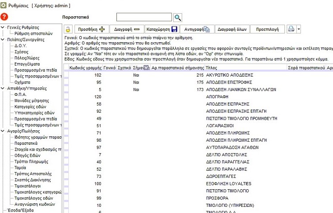Viewport: 333px width, 213px height.
Task: Click the red help question mark icon
Action: (x=4, y=17)
